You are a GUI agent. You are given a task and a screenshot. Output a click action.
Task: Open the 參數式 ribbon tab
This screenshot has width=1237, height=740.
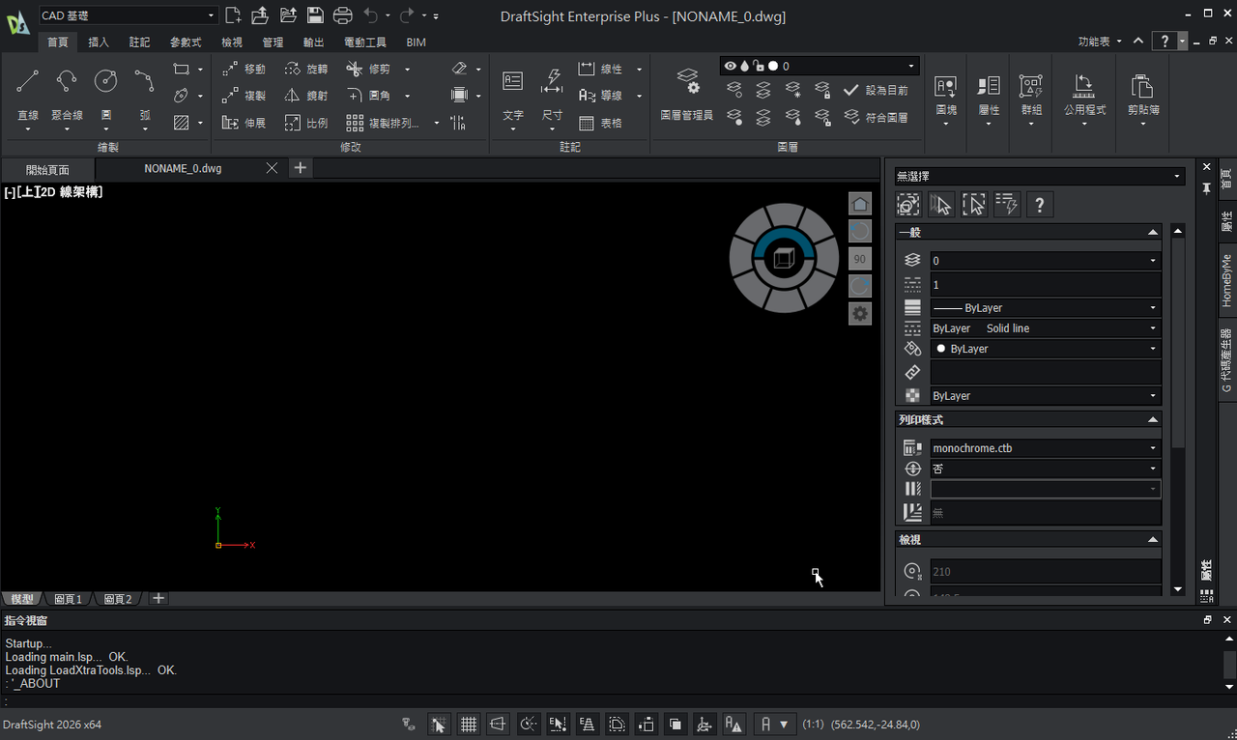(x=186, y=43)
